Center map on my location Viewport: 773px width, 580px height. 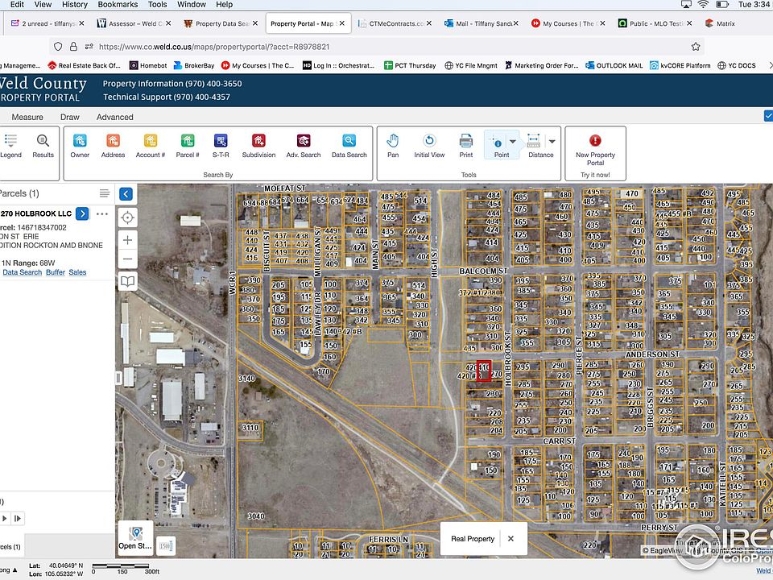click(x=127, y=217)
